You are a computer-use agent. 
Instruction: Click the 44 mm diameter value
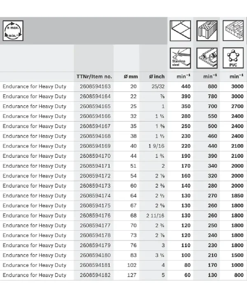(133, 156)
